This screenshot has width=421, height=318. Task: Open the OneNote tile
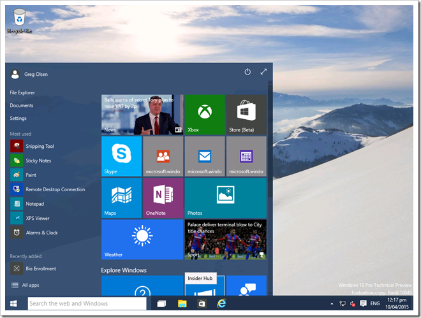pyautogui.click(x=163, y=198)
